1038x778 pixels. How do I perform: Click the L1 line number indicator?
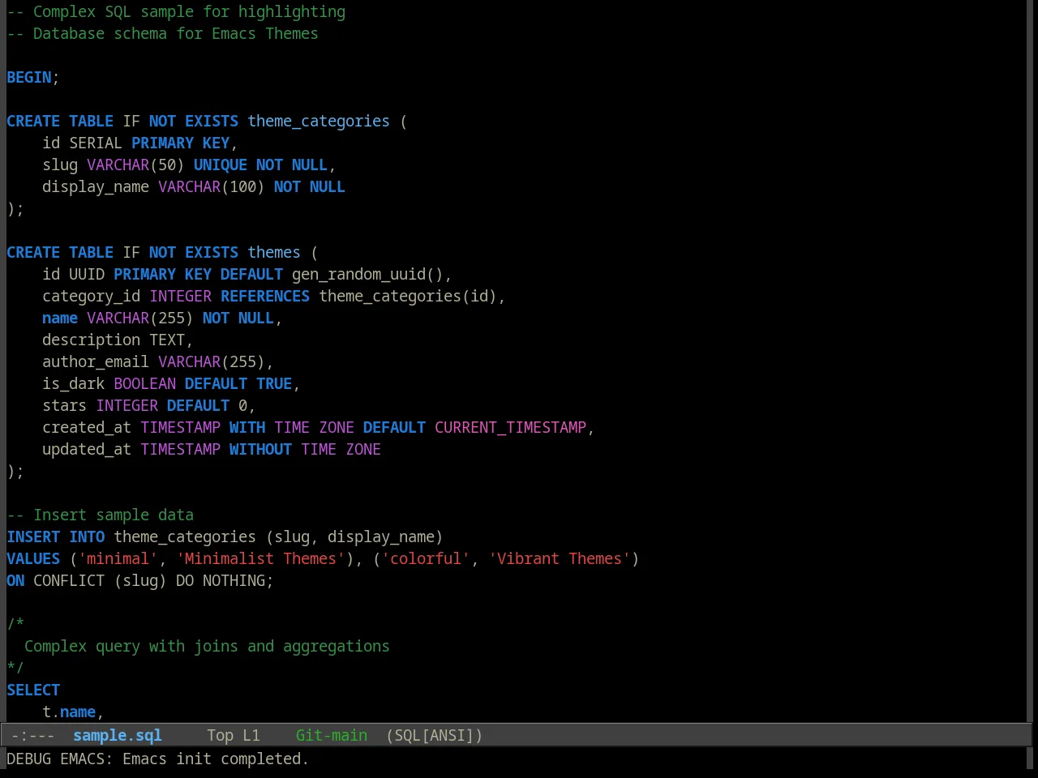[251, 735]
